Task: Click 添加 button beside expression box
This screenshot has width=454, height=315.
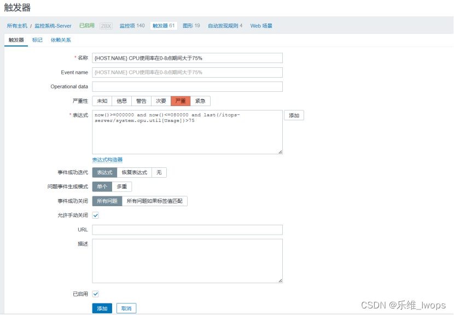Action: point(294,115)
